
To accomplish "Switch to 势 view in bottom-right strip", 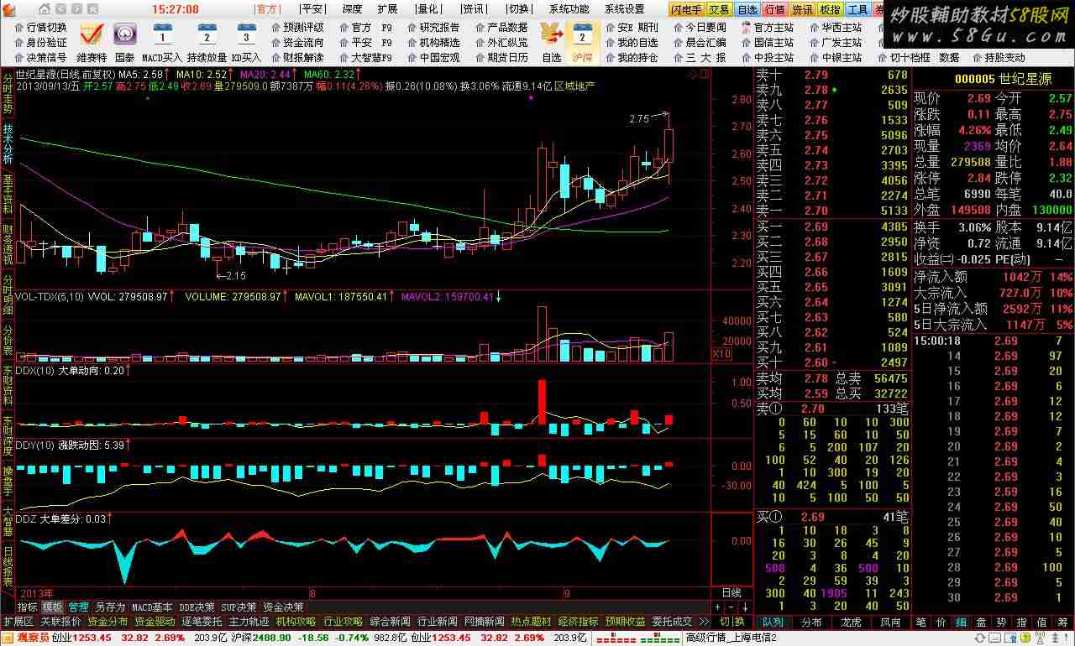I will coord(1001,622).
